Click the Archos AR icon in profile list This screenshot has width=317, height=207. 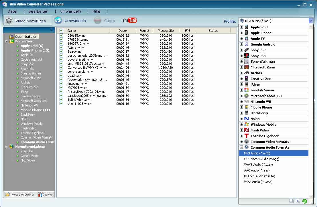tap(247, 73)
